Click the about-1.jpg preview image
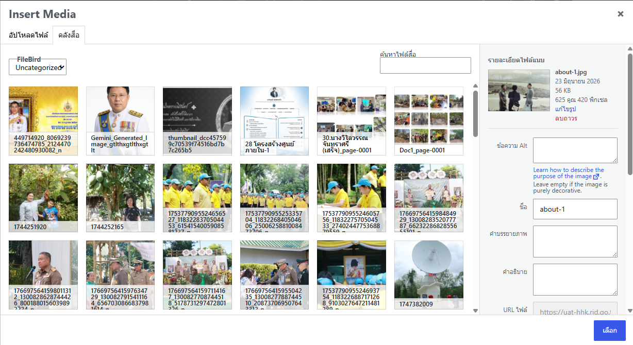 coord(519,90)
